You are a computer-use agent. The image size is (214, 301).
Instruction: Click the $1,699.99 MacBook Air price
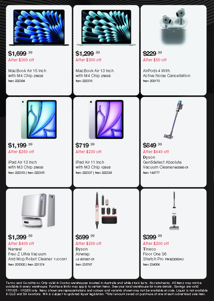click(x=20, y=53)
